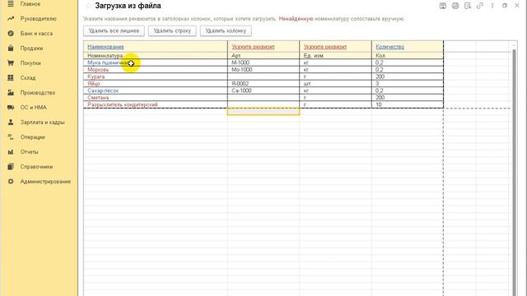Screen dimensions: 527x296
Task: Open Склад menu section
Action: pos(28,77)
